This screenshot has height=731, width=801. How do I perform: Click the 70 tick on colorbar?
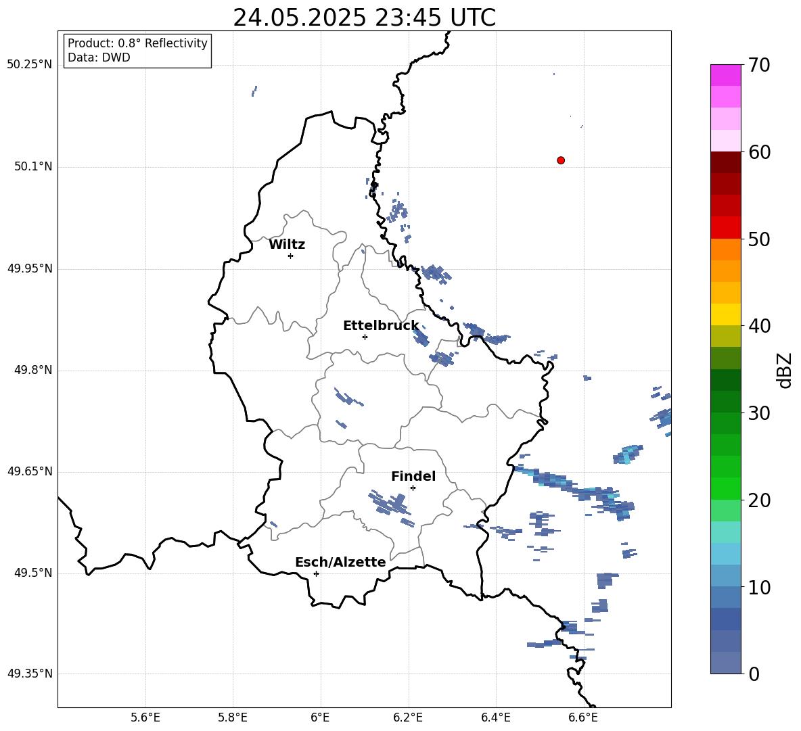(x=759, y=65)
